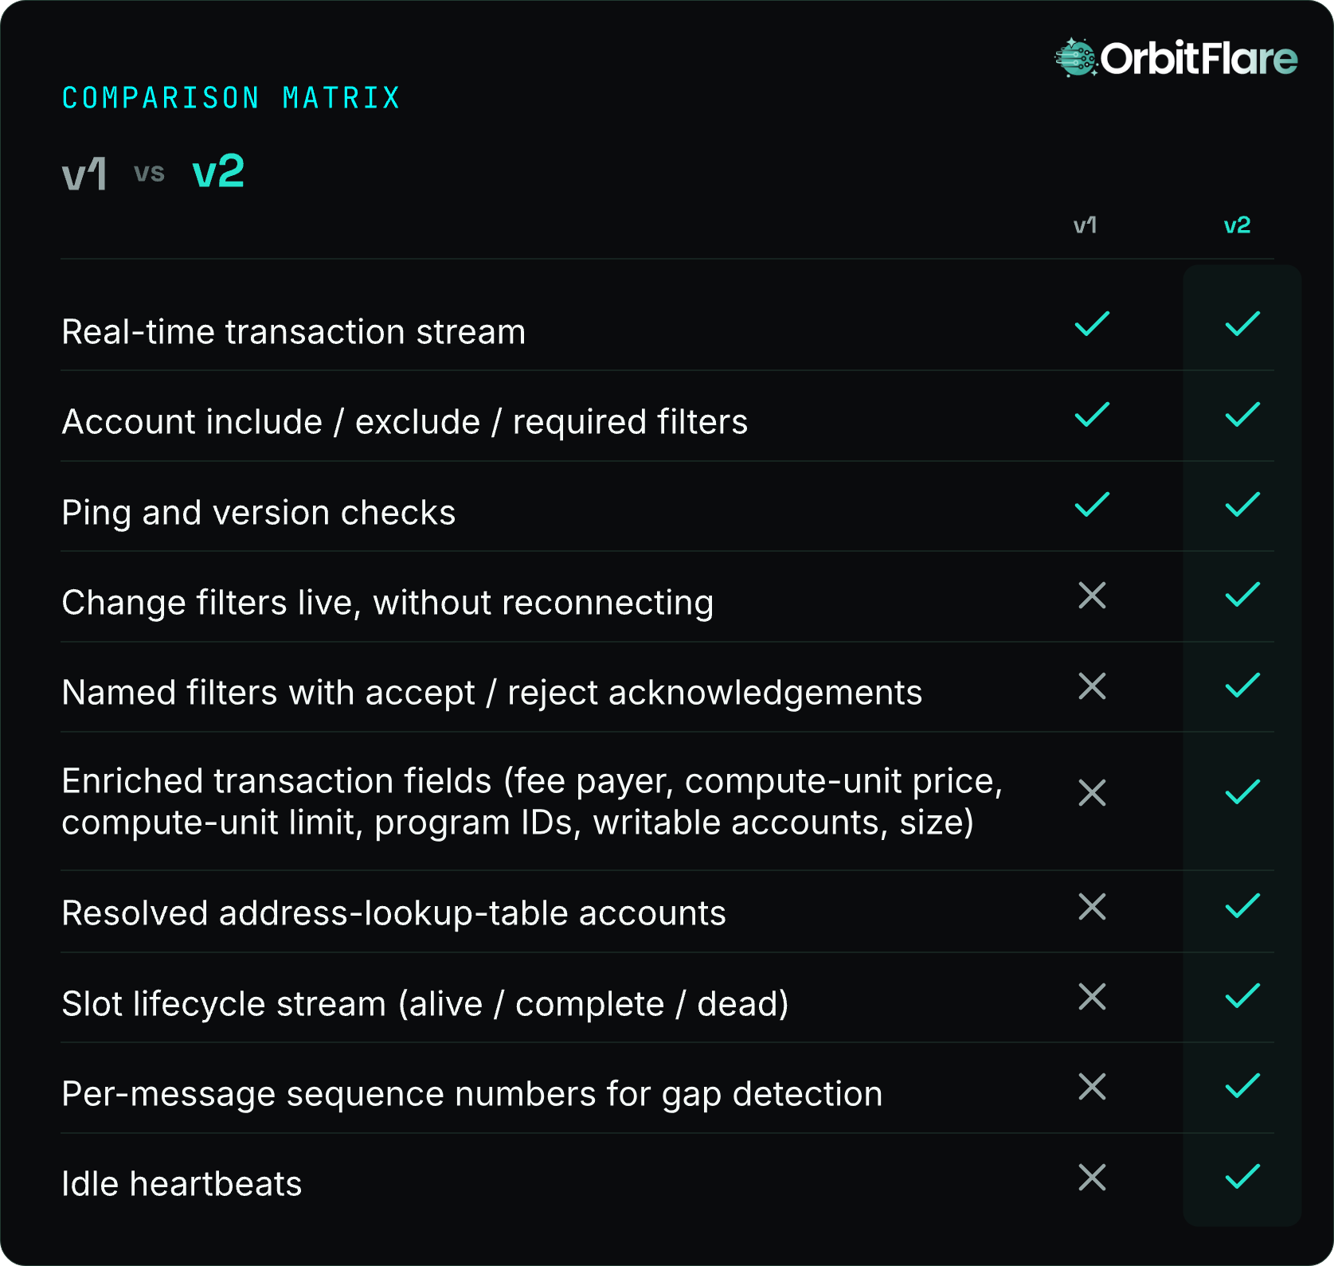1334x1266 pixels.
Task: Click the Slot lifecycle stream row label
Action: pos(425,1004)
